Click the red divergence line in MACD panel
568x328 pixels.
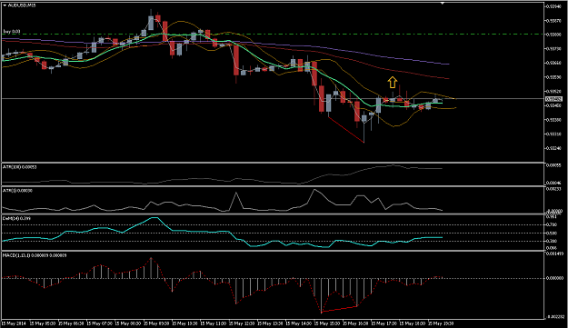(x=339, y=309)
